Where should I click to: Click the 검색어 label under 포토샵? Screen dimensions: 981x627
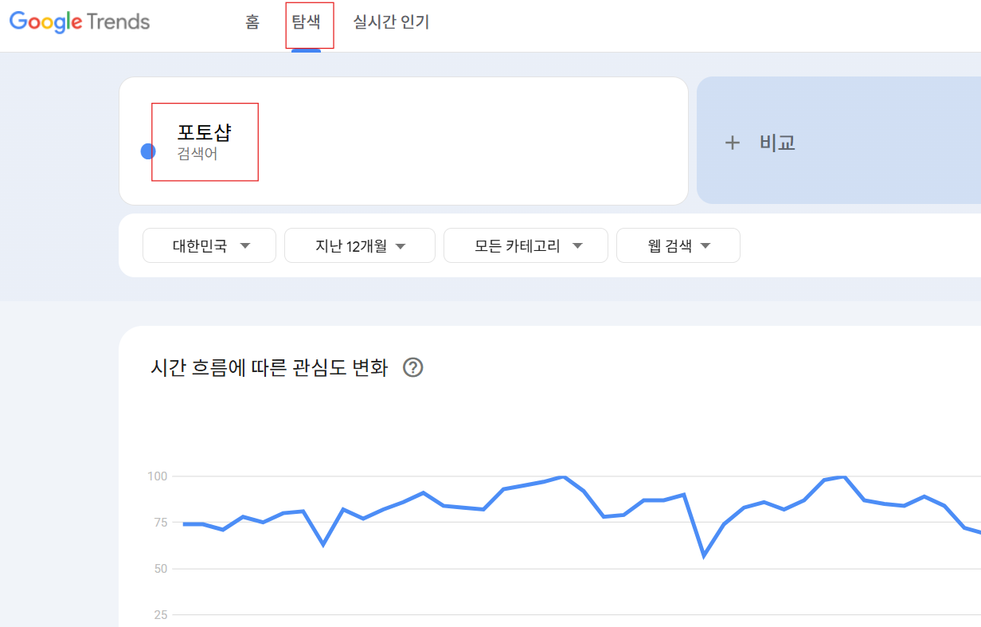click(x=197, y=154)
